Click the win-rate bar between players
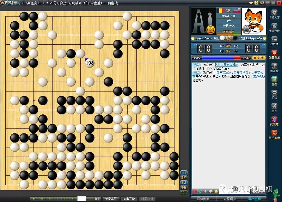Image resolution: width=282 pixels, height=202 pixels. 221,58
